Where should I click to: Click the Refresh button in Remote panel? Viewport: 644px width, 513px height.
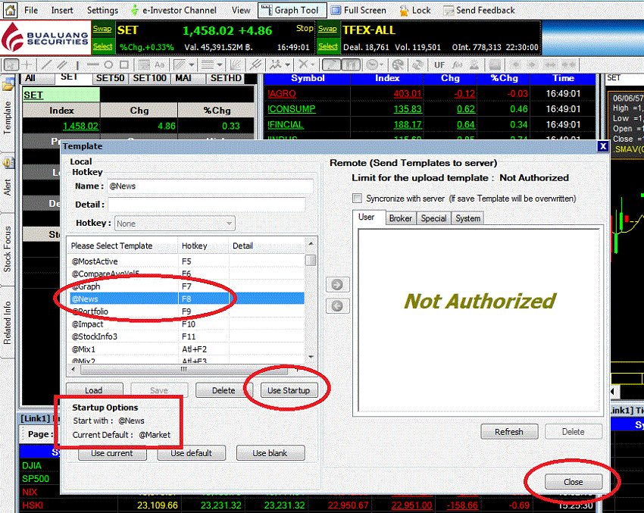point(509,432)
